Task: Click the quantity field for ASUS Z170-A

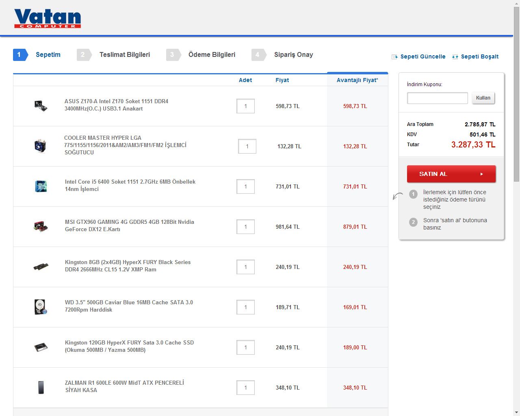Action: (245, 106)
